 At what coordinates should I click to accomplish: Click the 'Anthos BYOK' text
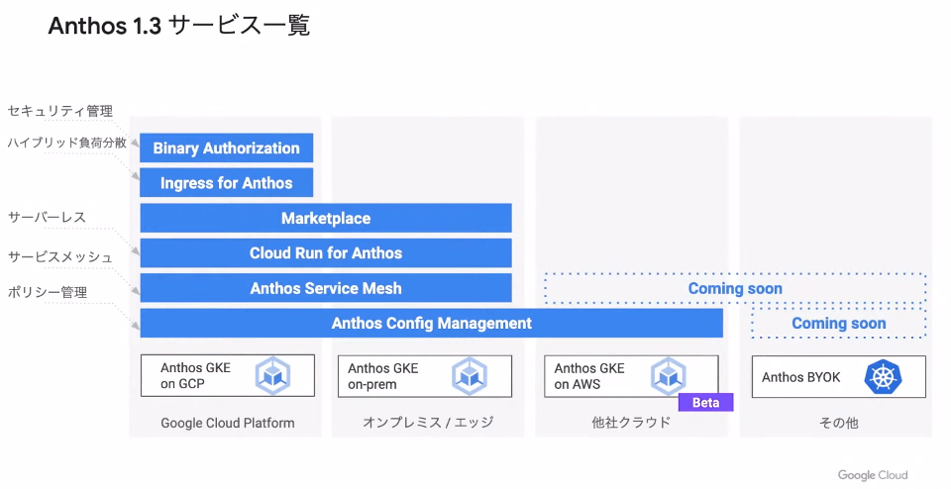(x=800, y=377)
